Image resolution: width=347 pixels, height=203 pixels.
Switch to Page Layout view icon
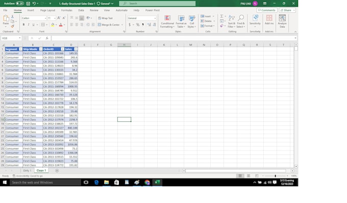[249, 176]
